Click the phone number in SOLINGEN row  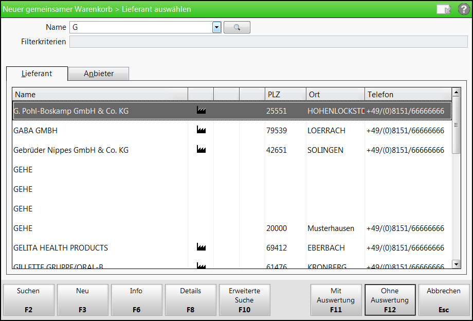pyautogui.click(x=405, y=150)
